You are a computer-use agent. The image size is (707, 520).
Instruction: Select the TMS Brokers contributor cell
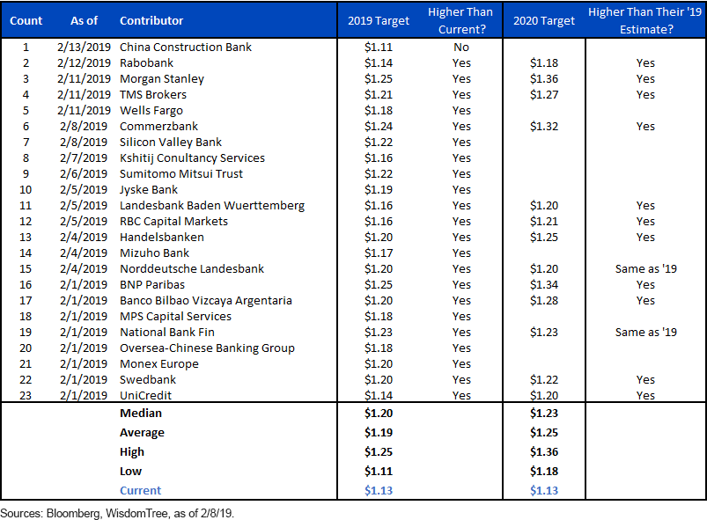[153, 95]
